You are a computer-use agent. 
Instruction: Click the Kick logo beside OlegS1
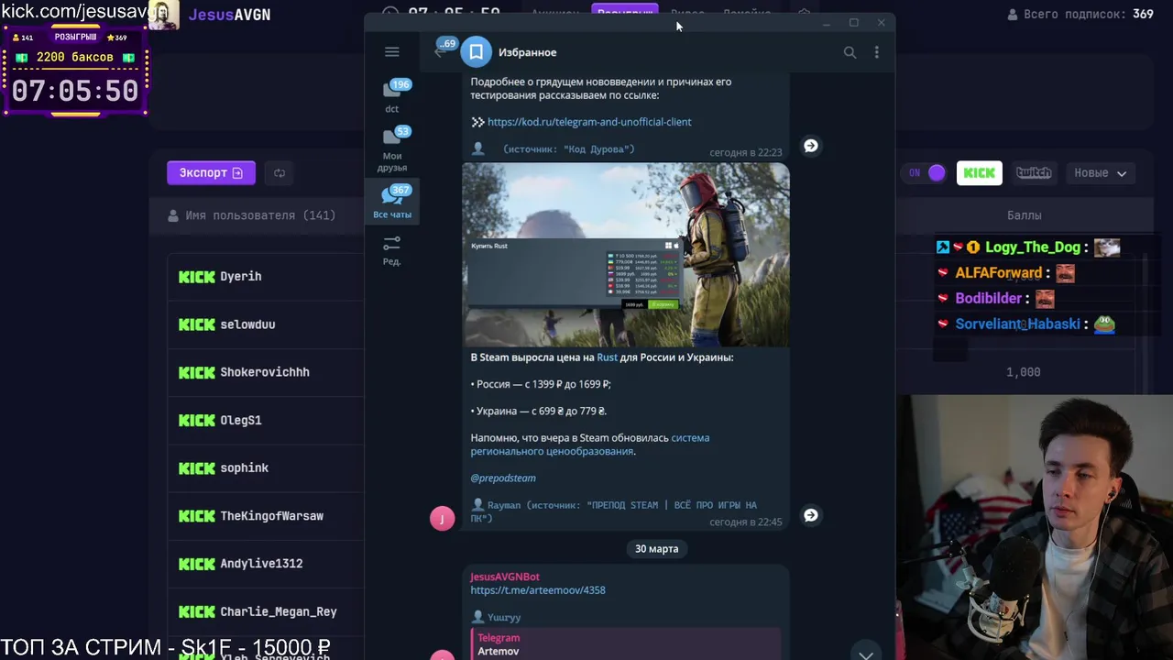click(x=197, y=420)
